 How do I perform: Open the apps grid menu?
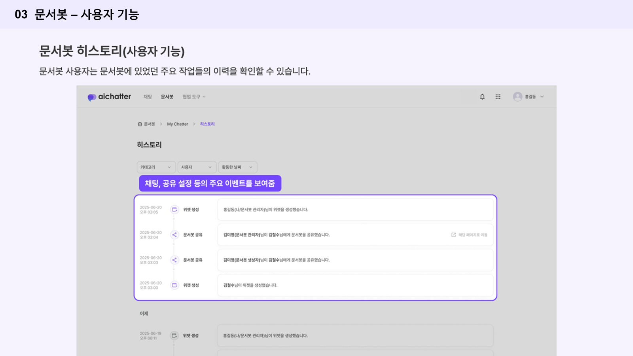(x=498, y=97)
